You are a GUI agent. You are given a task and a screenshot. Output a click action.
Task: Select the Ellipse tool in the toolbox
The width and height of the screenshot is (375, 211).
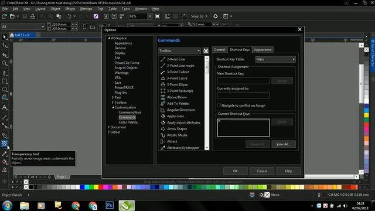(4, 89)
